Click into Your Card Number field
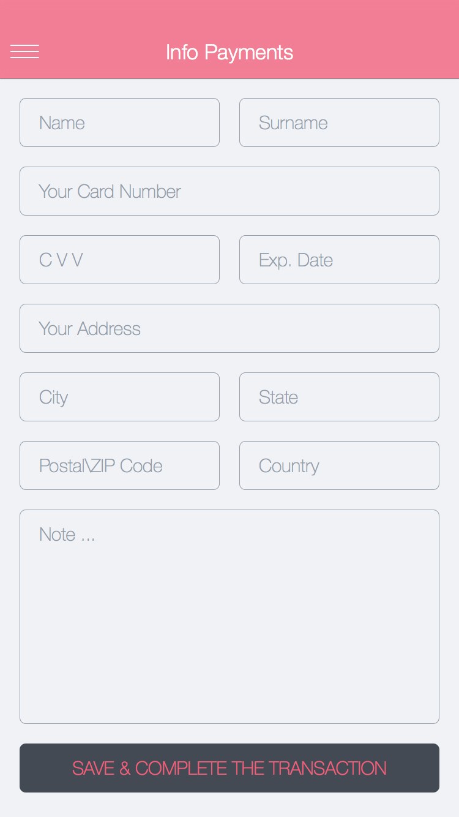 pyautogui.click(x=229, y=191)
